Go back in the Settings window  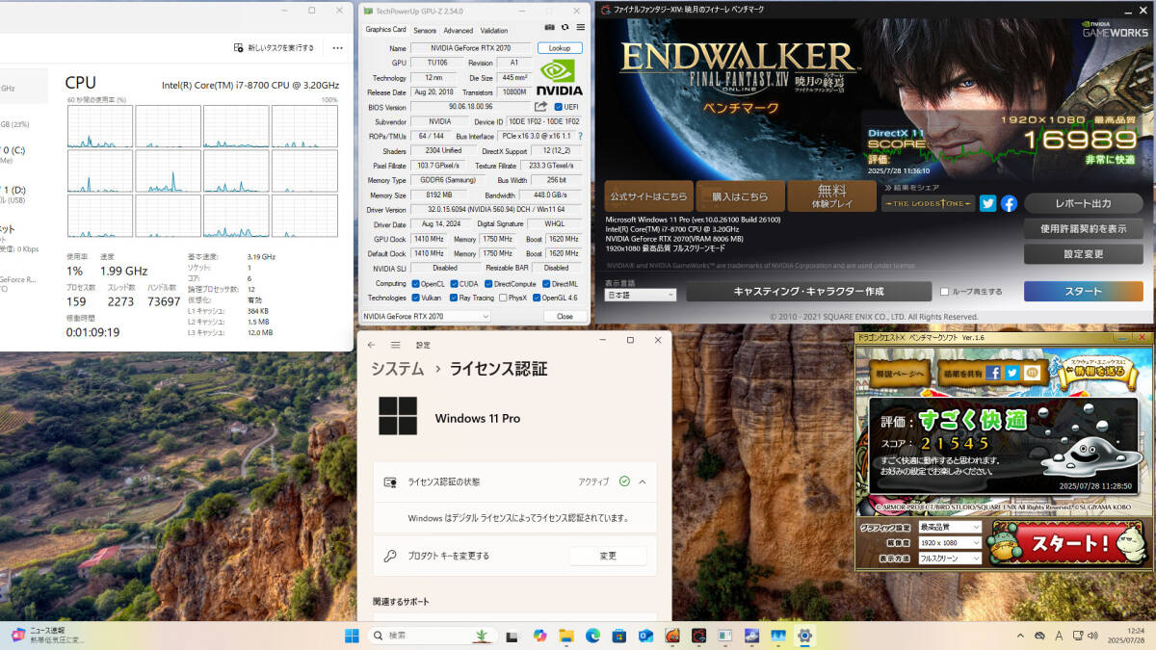pos(372,345)
